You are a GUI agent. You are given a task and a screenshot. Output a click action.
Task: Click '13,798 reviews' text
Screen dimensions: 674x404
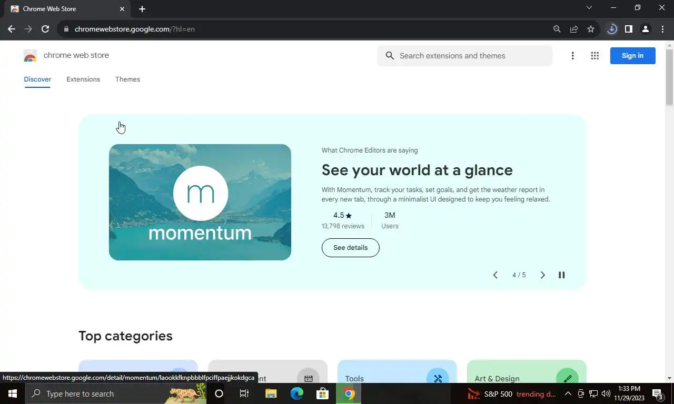tap(343, 226)
